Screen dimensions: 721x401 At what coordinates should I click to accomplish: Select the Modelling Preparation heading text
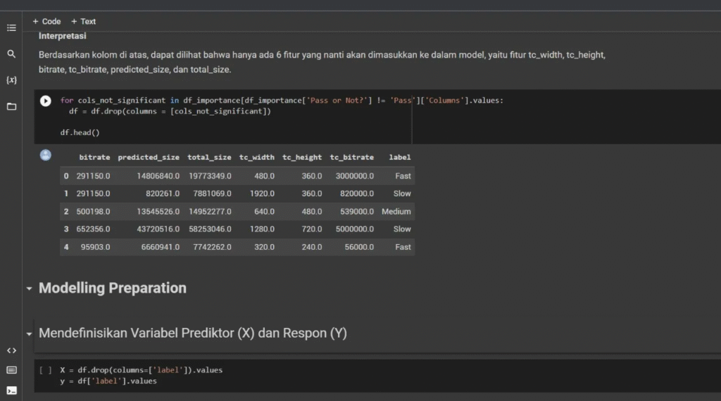pos(113,288)
